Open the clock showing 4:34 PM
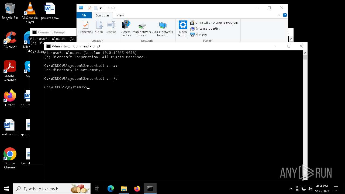The width and height of the screenshot is (345, 194). point(322,189)
